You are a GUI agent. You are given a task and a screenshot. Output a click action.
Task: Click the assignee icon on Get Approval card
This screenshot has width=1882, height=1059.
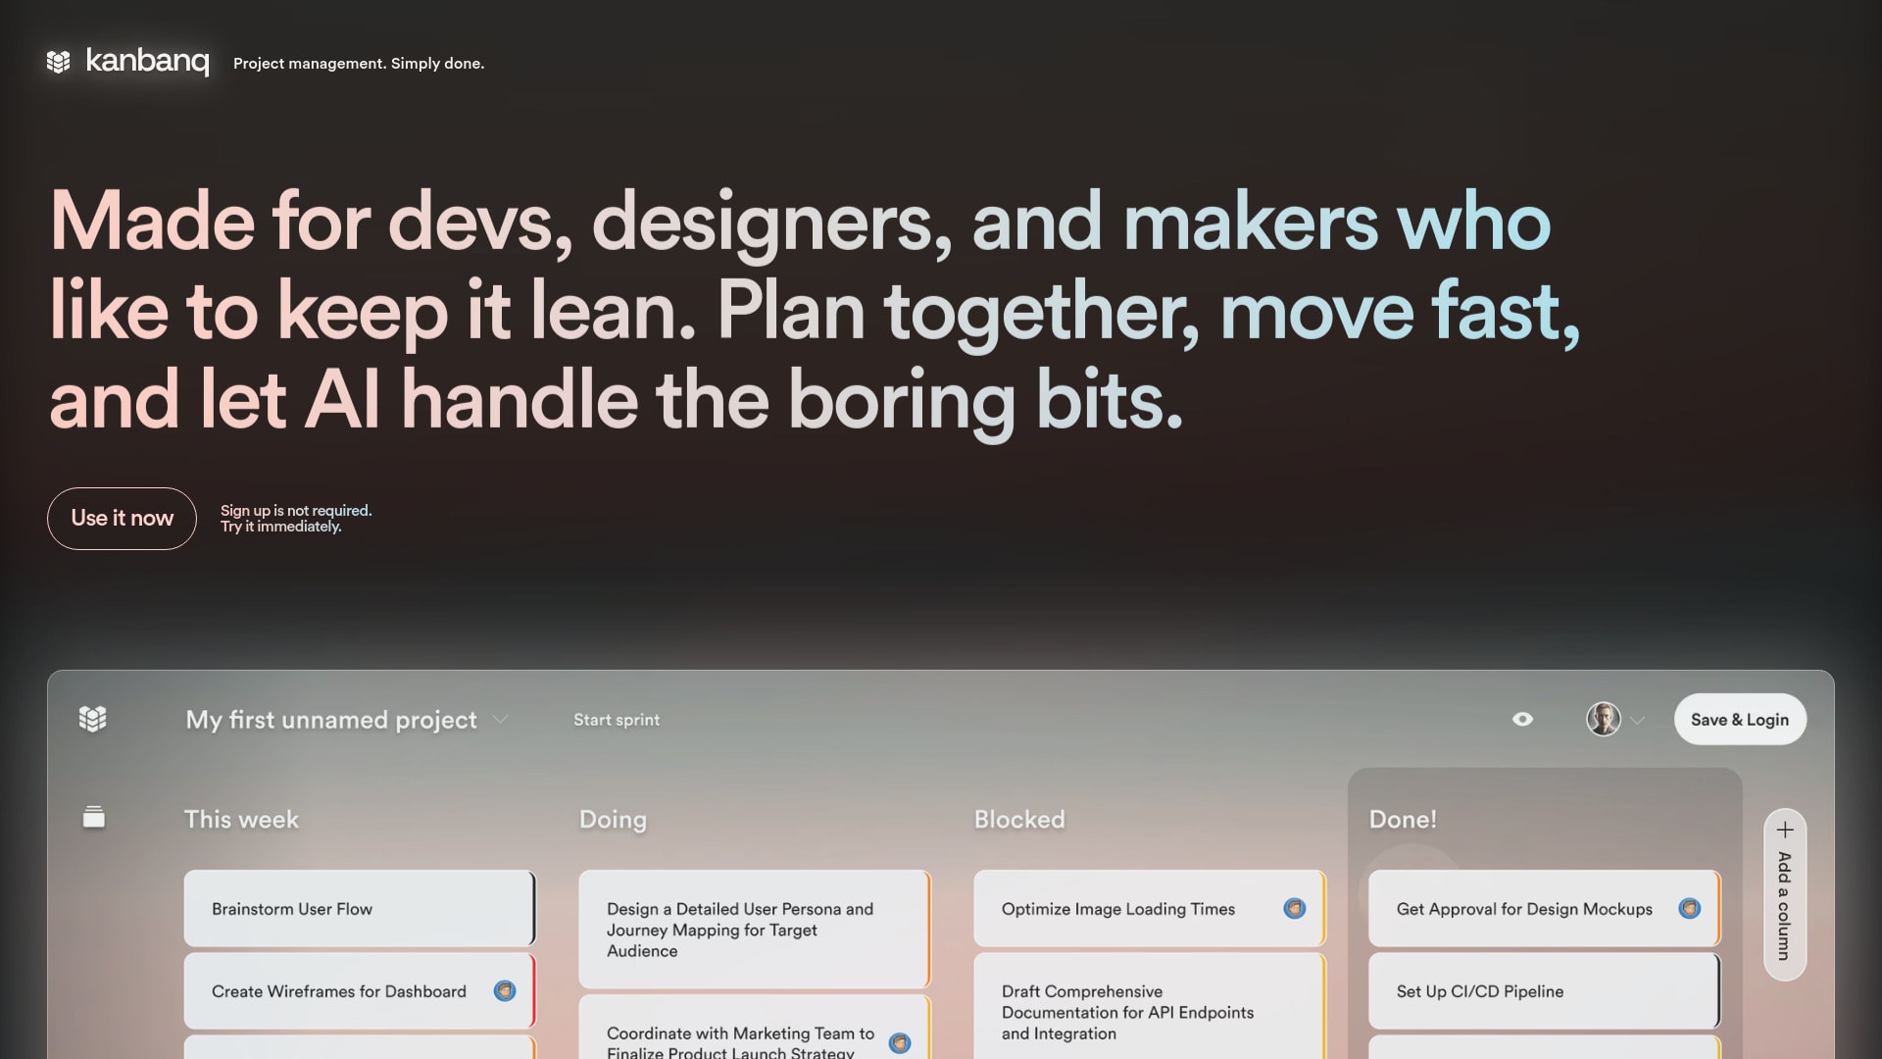point(1690,908)
